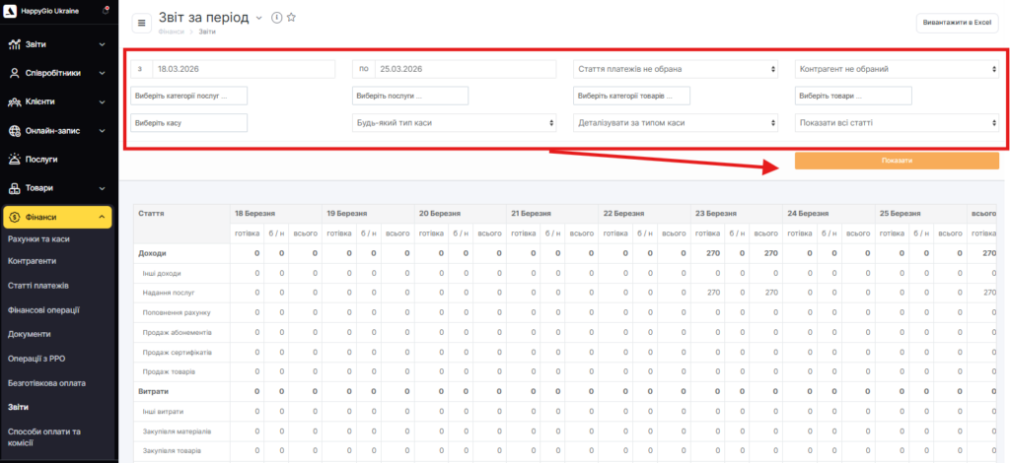1010x463 pixels.
Task: Open the Будь-який тип каси dropdown
Action: coord(455,123)
